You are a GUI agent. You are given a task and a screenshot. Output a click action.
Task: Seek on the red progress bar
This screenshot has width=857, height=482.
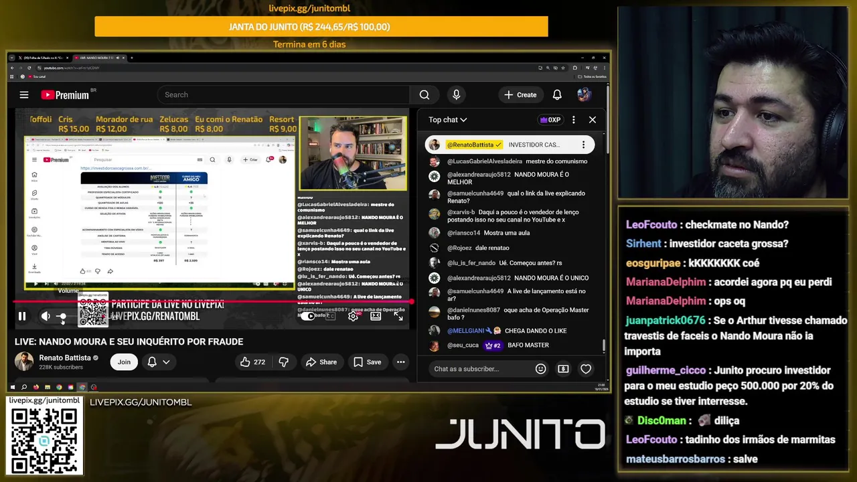(214, 302)
